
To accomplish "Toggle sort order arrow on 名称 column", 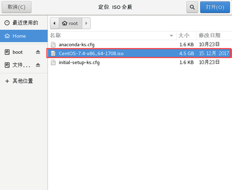I will point(171,36).
